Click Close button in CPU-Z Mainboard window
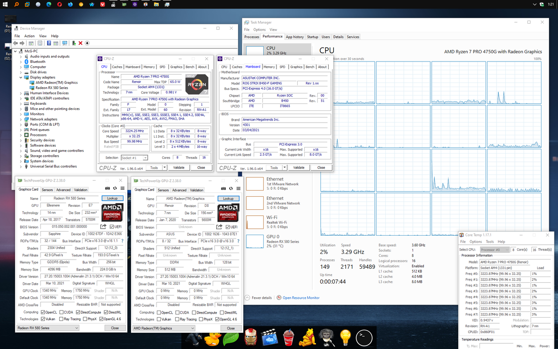Viewport: 558px width, 349px height. 321,168
